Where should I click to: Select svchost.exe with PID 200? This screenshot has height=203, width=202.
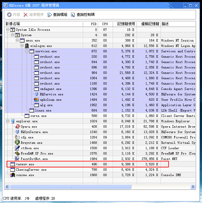pos(100,57)
